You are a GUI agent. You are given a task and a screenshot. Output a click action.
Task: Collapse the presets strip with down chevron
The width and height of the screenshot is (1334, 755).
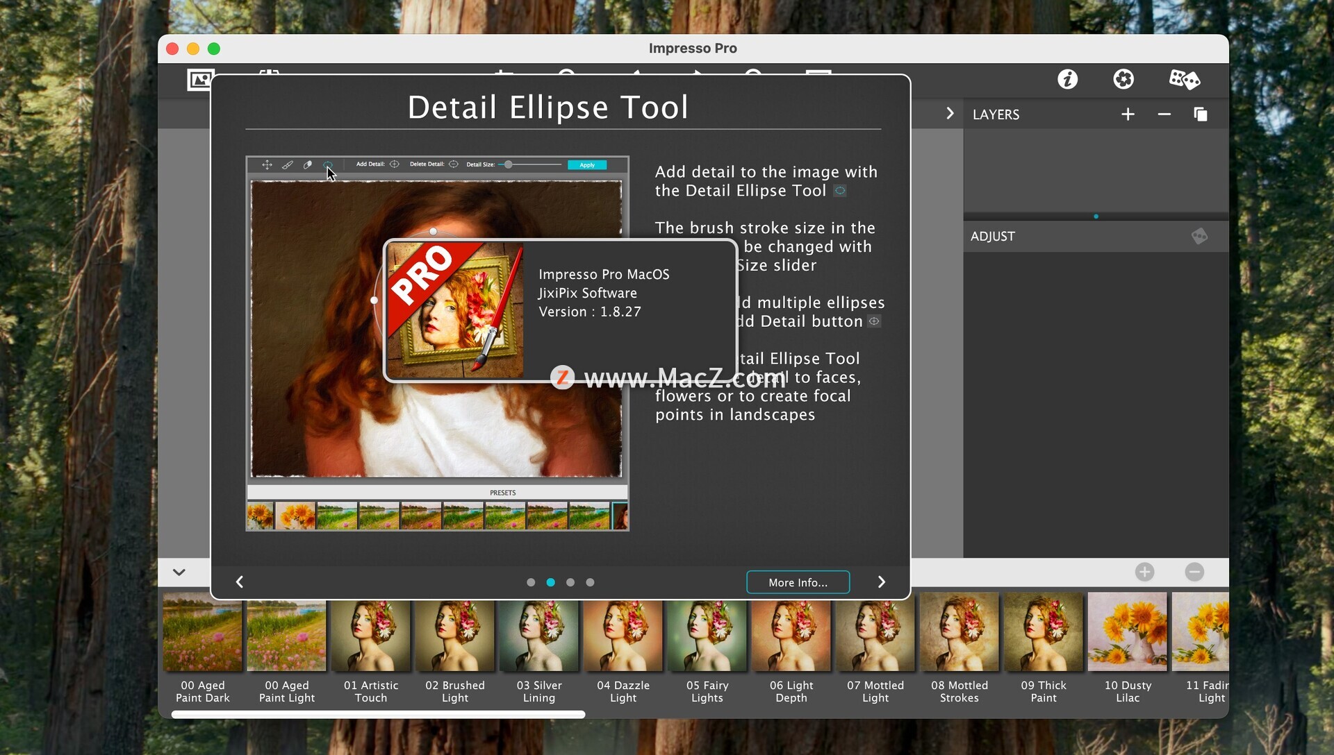pos(179,572)
